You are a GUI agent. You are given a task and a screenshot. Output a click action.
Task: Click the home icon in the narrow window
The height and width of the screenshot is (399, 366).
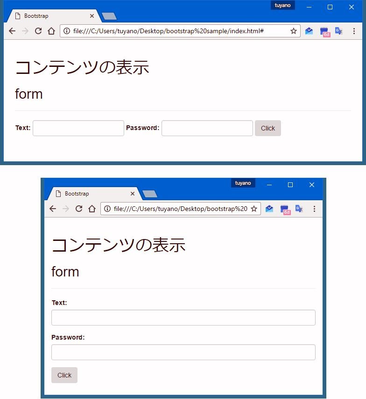pos(92,209)
